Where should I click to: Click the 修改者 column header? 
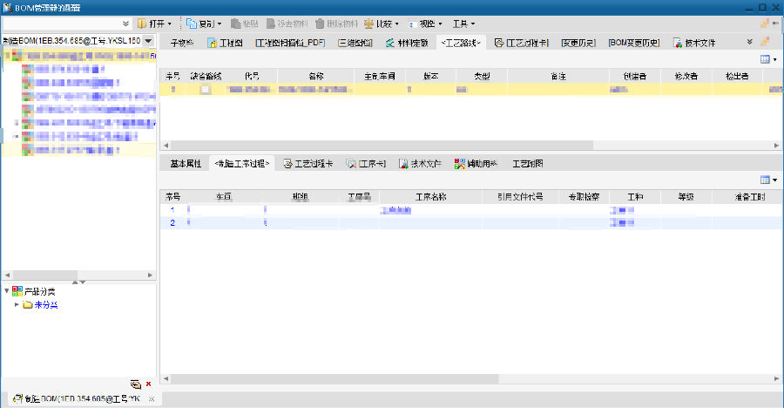(x=686, y=76)
